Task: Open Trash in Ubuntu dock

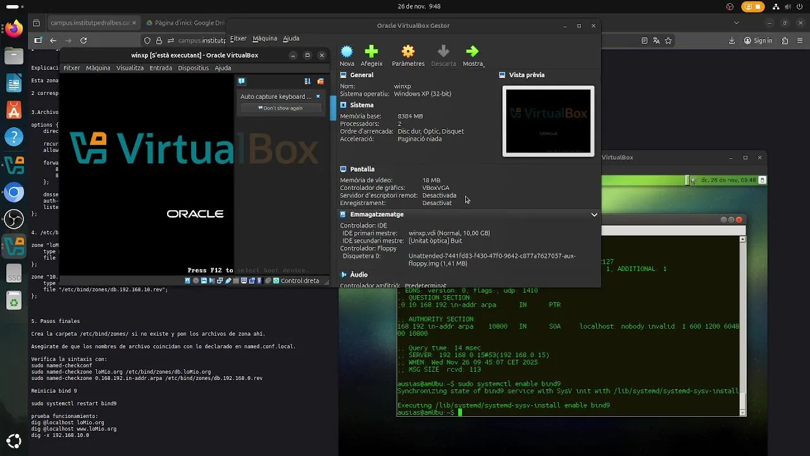Action: 14,301
